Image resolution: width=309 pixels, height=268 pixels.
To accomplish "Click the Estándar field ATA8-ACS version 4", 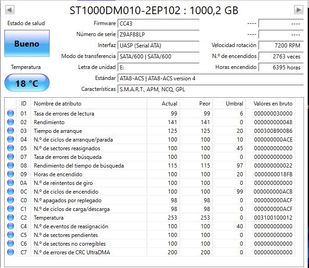I will point(210,79).
